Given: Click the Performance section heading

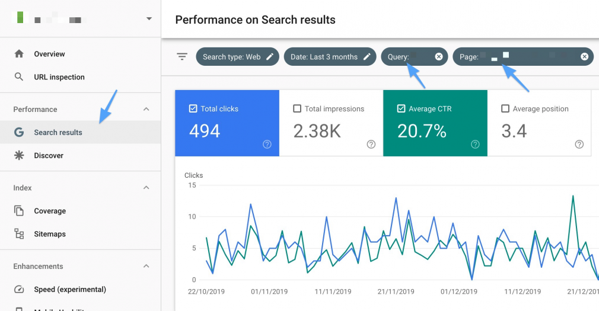Looking at the screenshot, I should click(35, 110).
